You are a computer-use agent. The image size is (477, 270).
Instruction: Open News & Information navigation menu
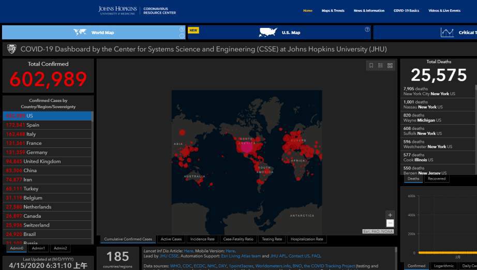pyautogui.click(x=369, y=11)
